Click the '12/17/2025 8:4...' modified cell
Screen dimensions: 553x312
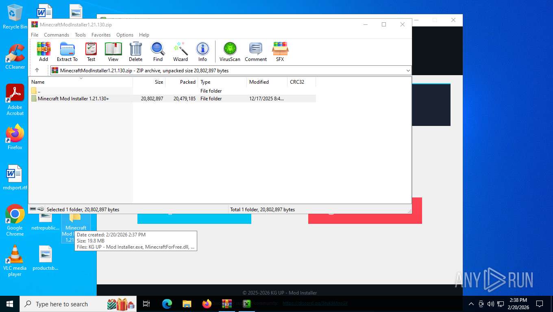tap(266, 99)
